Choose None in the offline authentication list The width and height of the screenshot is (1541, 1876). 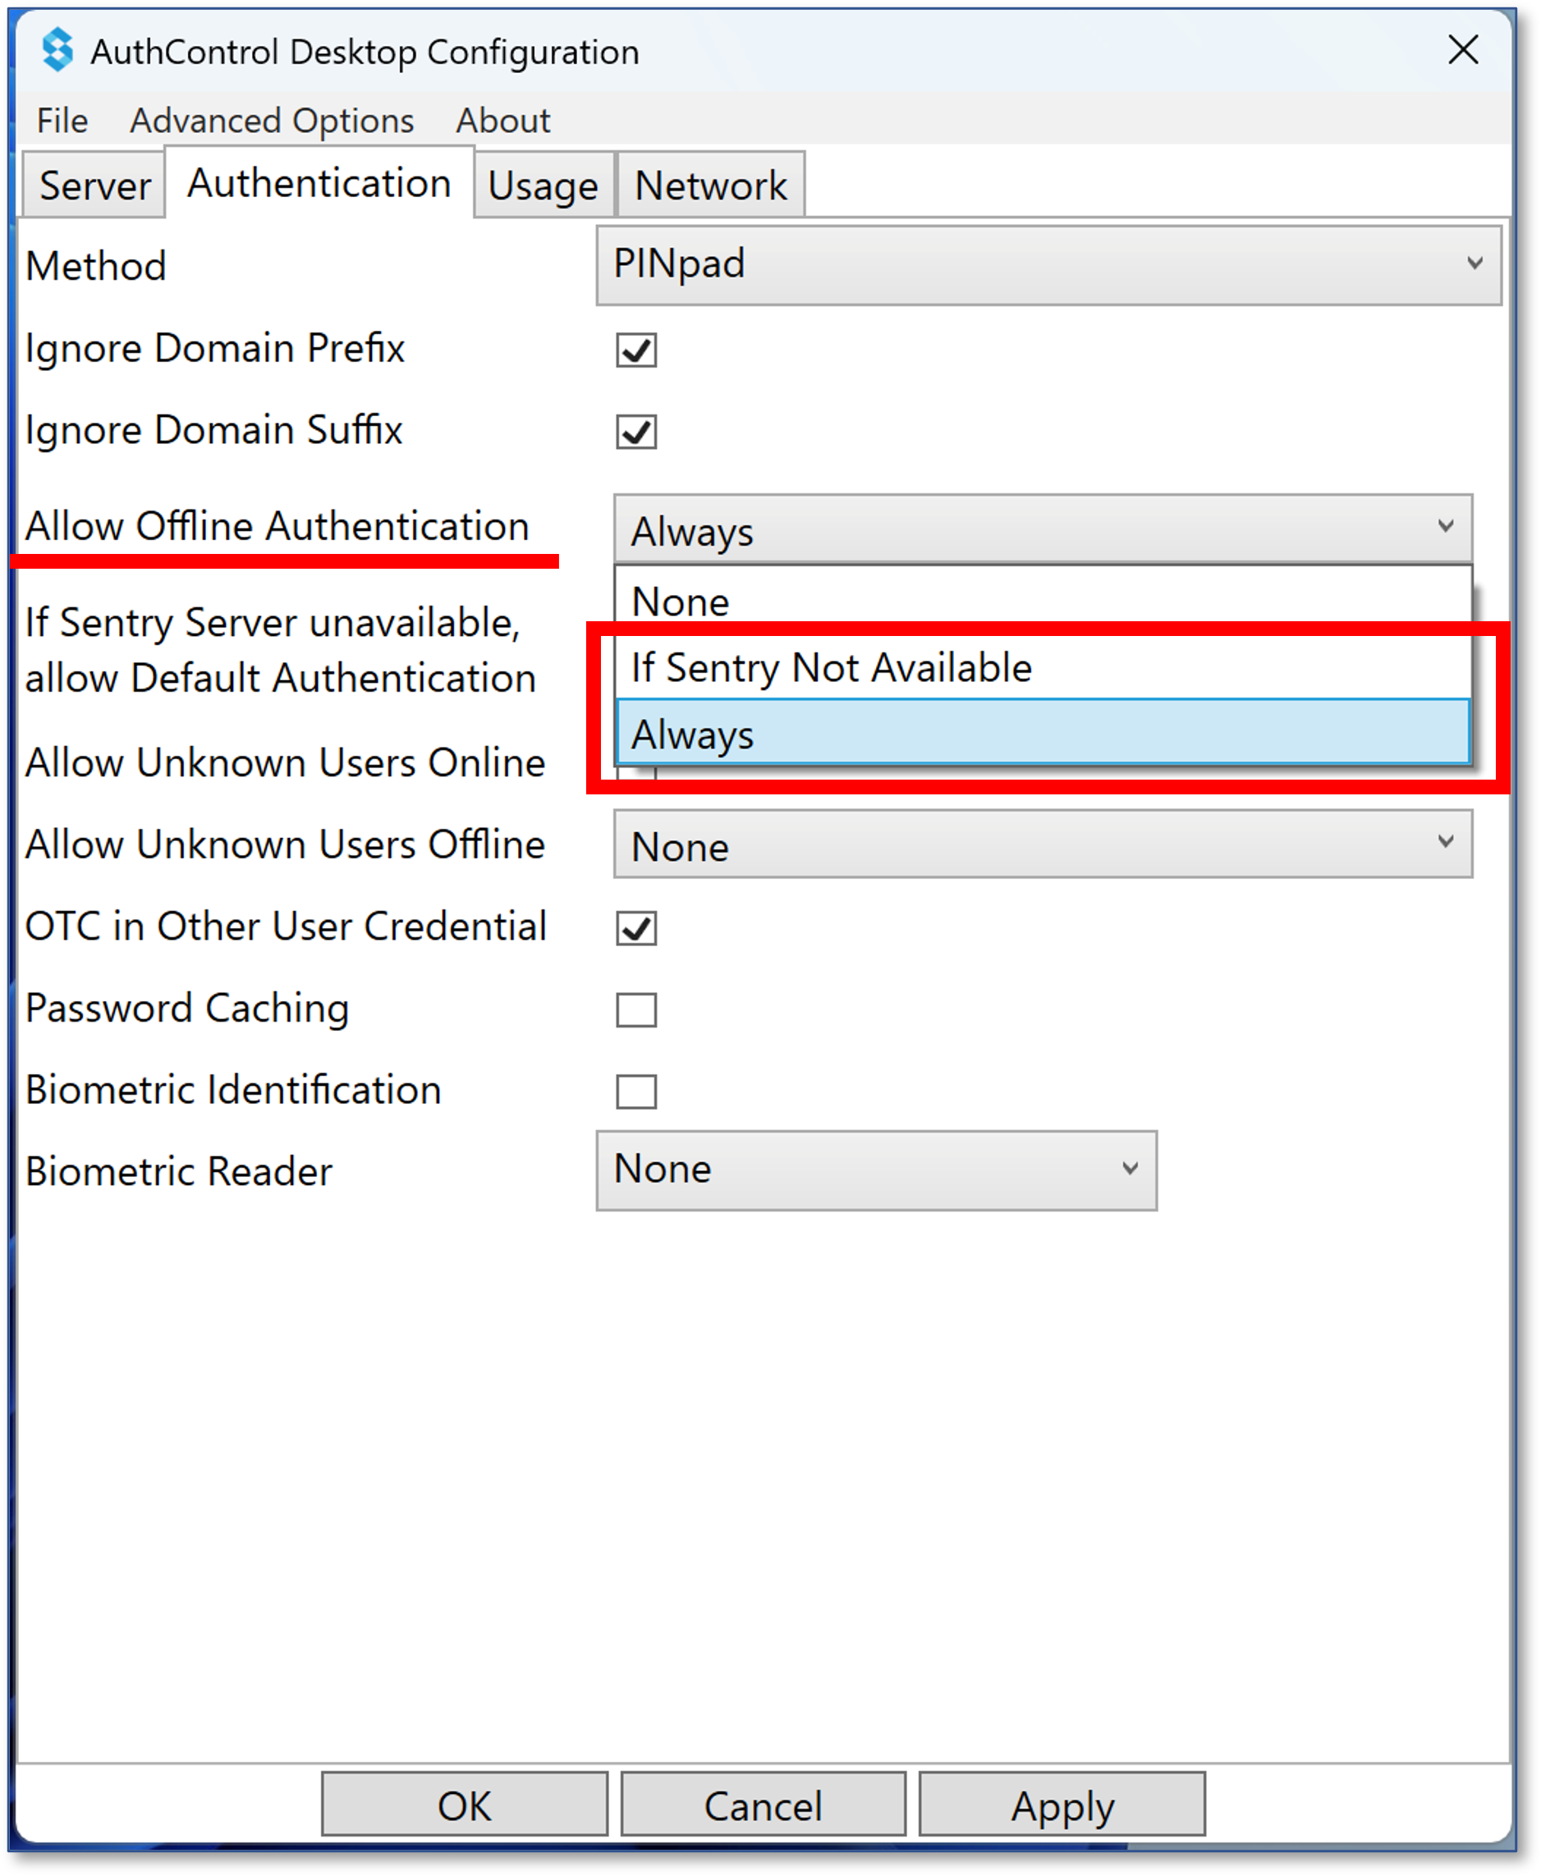(1043, 602)
